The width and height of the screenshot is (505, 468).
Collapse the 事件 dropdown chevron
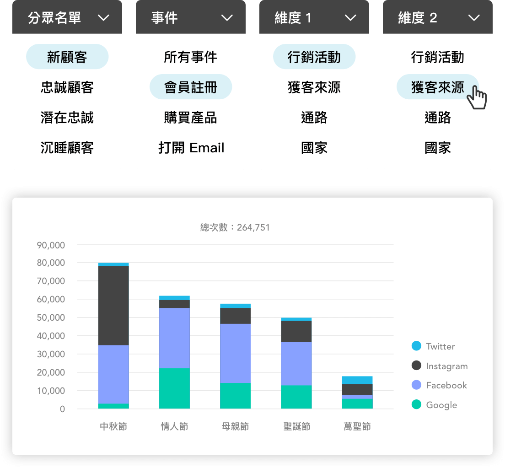[227, 18]
